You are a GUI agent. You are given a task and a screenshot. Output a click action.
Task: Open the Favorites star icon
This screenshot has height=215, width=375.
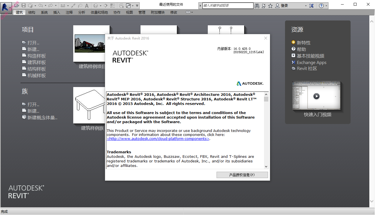point(270,6)
